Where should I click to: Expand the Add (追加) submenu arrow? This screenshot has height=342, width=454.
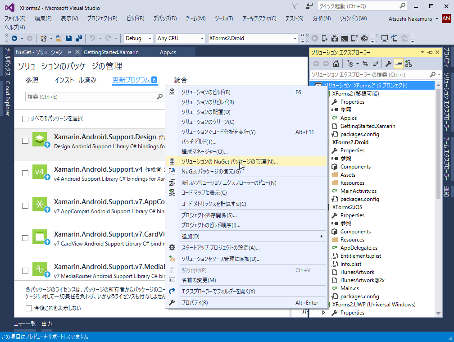tap(322, 236)
